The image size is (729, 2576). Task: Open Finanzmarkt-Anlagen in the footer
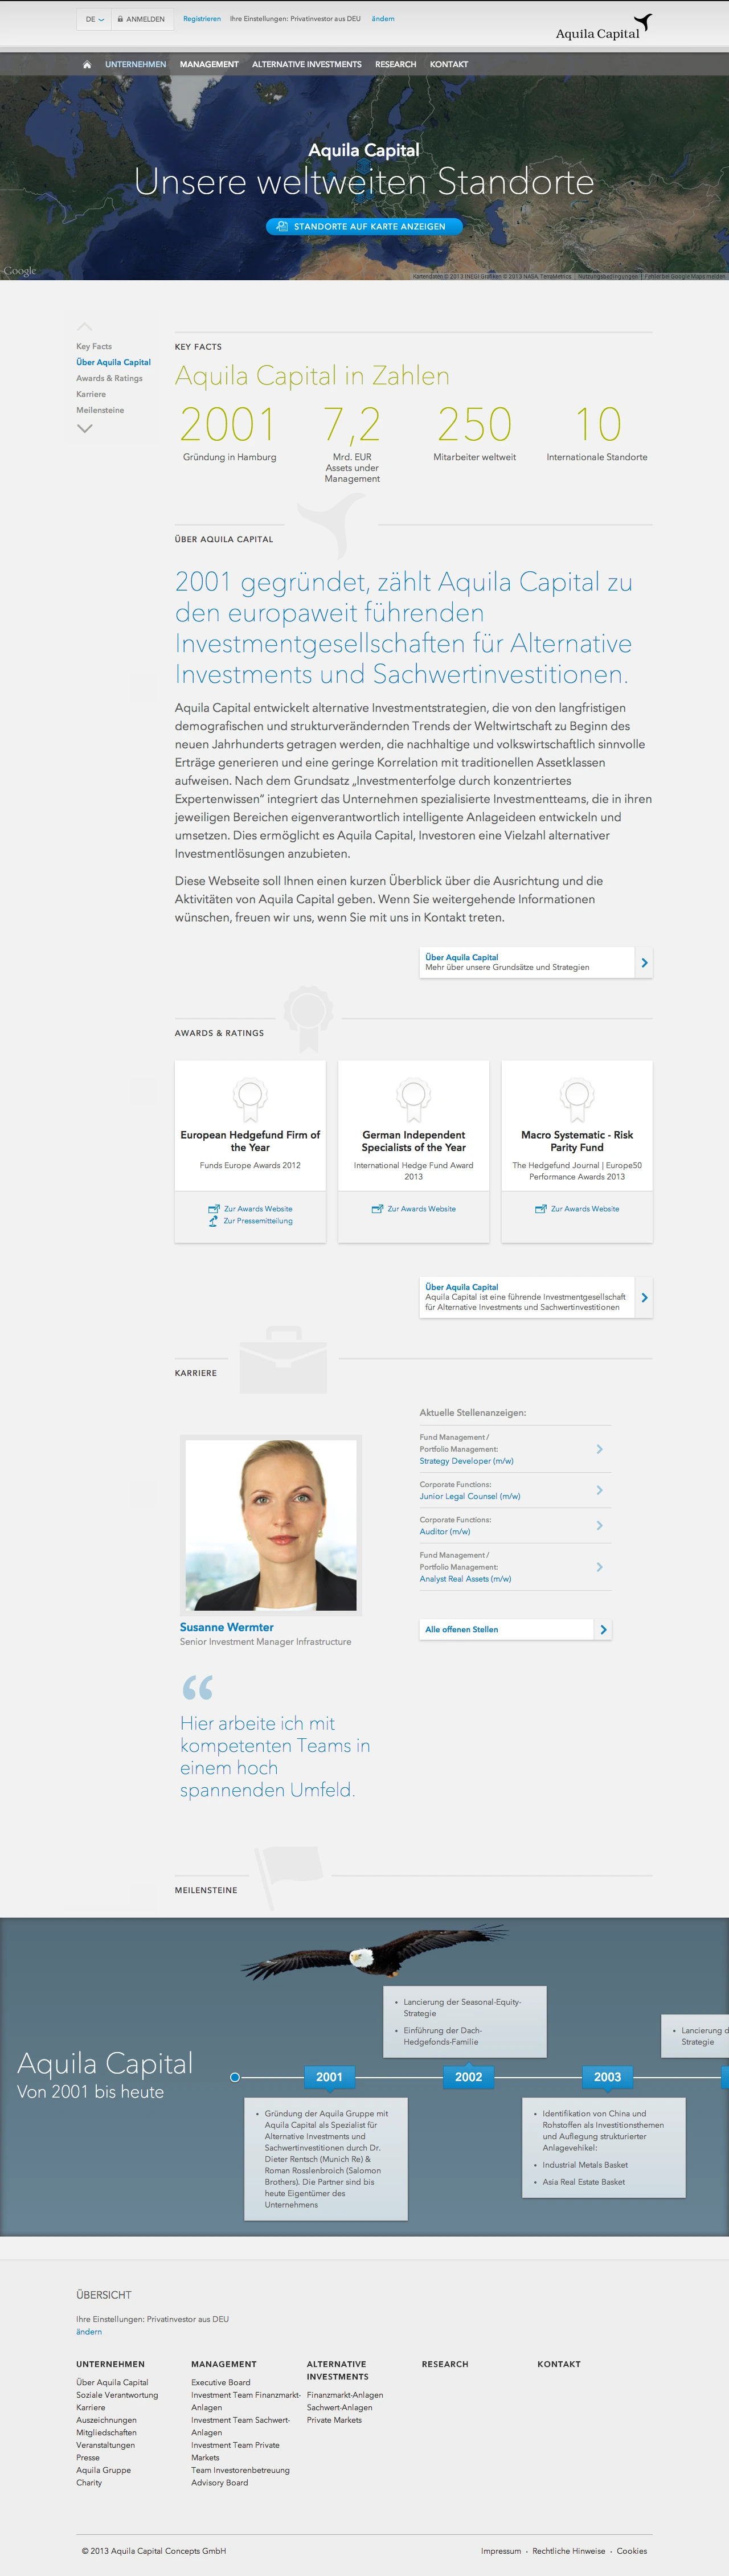click(345, 2394)
